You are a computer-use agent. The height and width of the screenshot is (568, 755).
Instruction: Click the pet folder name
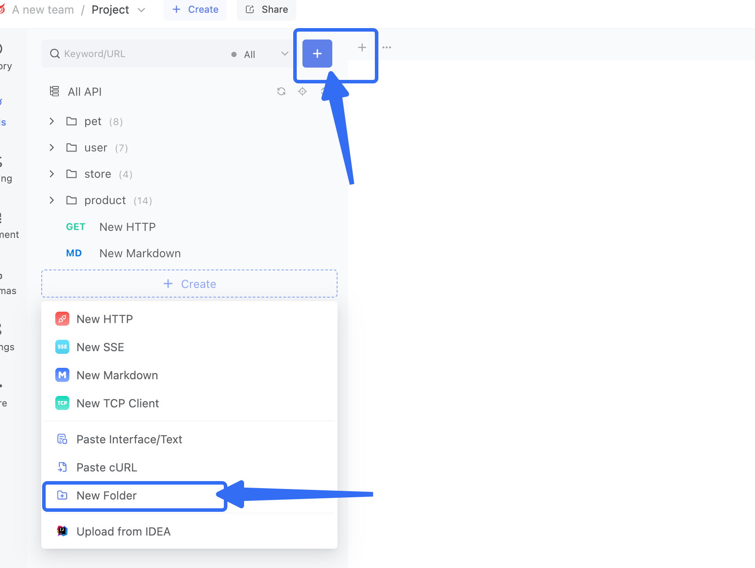(x=93, y=121)
